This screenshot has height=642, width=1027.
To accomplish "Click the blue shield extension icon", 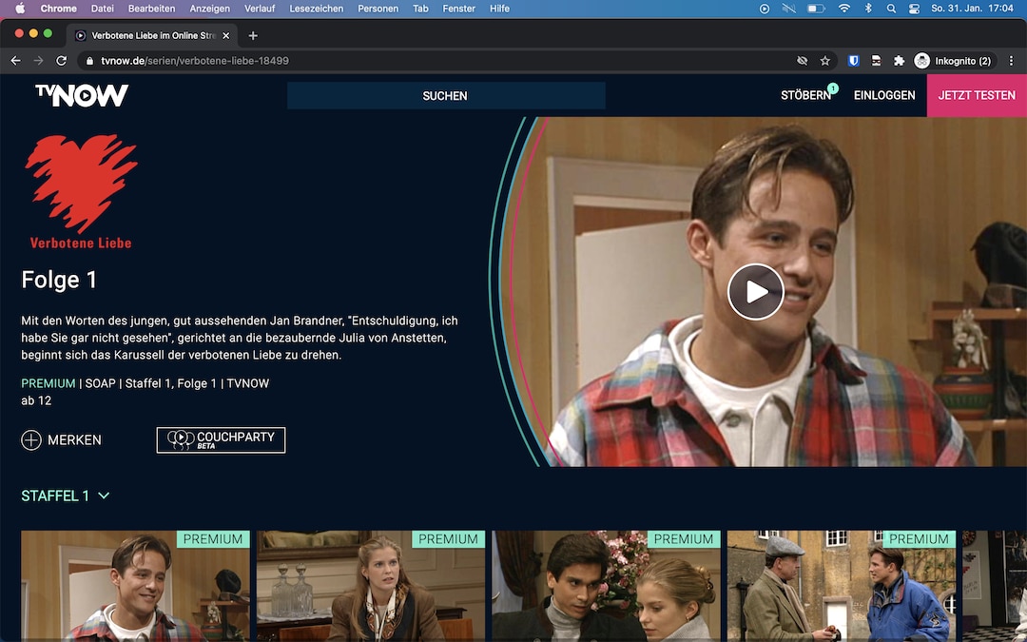I will [853, 60].
